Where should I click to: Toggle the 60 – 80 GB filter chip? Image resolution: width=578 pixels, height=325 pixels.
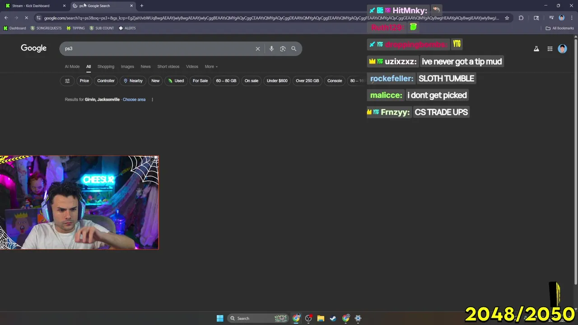click(226, 81)
